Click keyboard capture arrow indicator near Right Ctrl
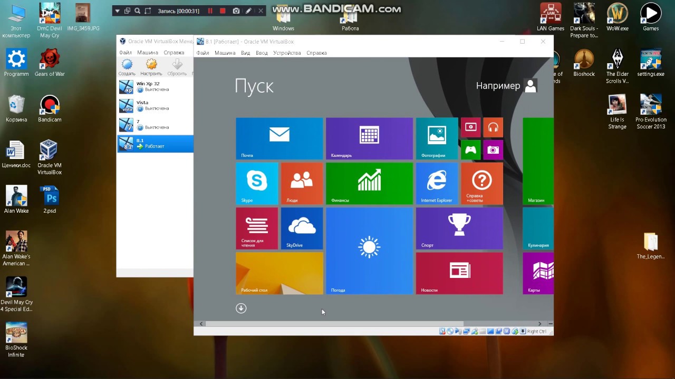The height and width of the screenshot is (379, 675). 523,331
